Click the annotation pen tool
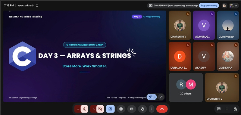This screenshot has height=115, width=241. (x=150, y=97)
